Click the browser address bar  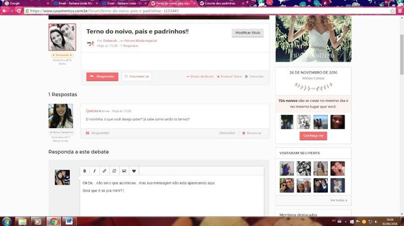(206, 11)
